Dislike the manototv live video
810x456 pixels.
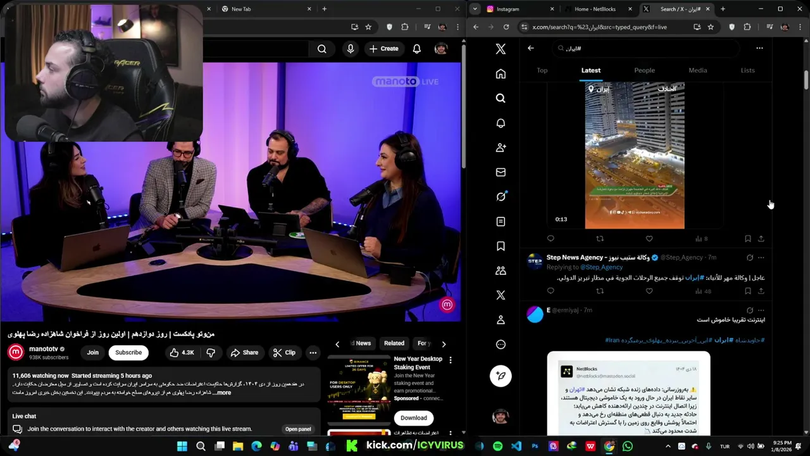[211, 353]
